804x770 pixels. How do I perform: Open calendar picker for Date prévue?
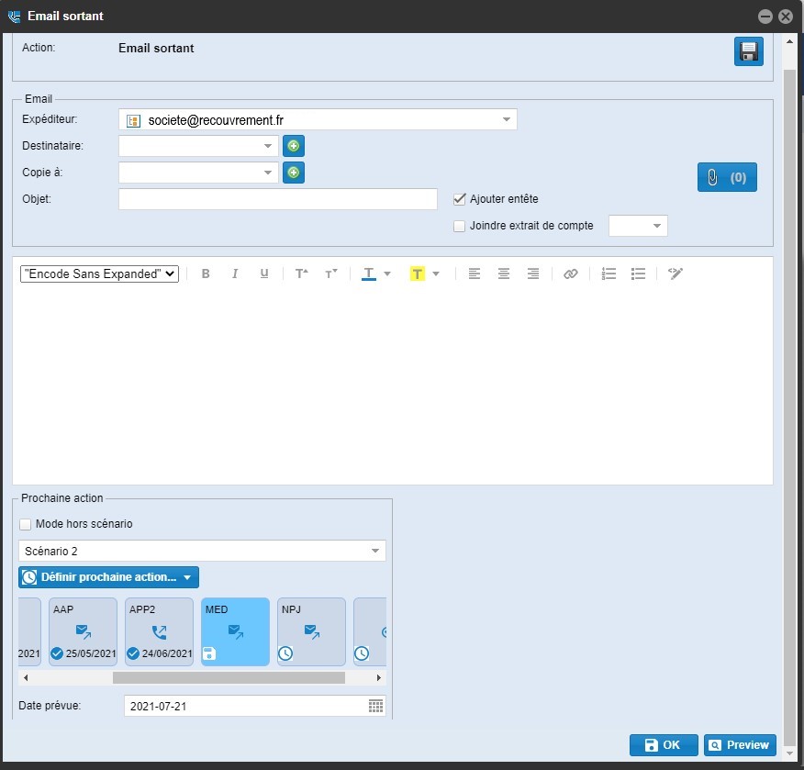[375, 706]
